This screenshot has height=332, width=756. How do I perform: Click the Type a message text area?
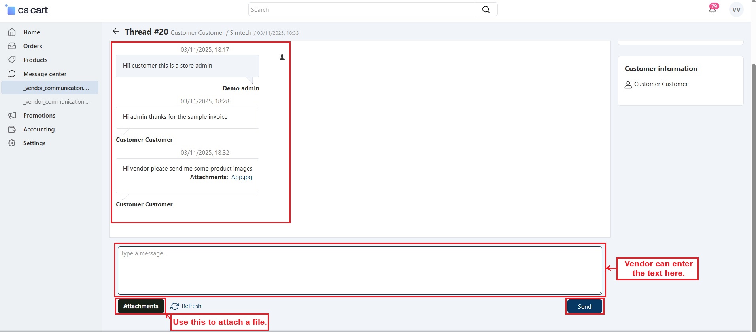coord(359,271)
